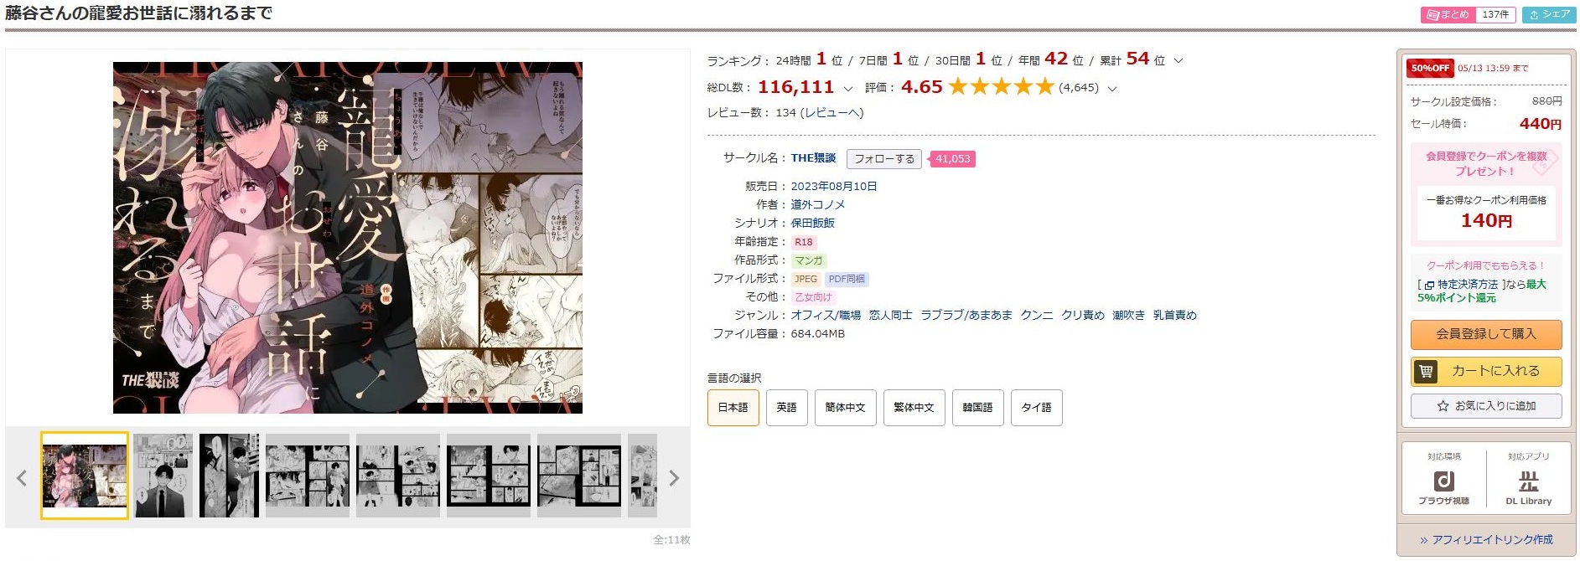Expand the ranking details chevron
The image size is (1580, 561).
point(1179,60)
